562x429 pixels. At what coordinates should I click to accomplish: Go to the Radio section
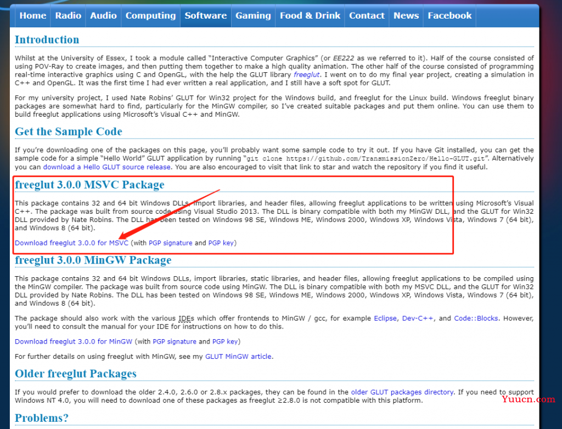tap(68, 16)
